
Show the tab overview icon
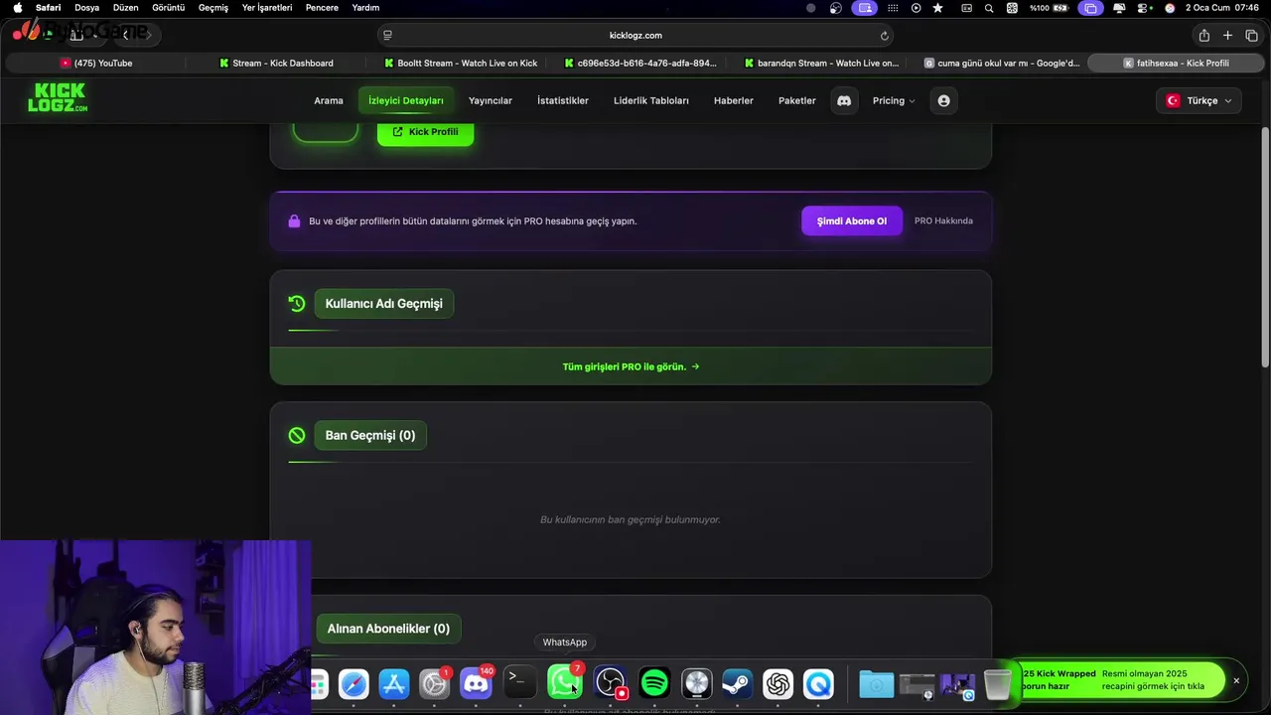click(1251, 36)
